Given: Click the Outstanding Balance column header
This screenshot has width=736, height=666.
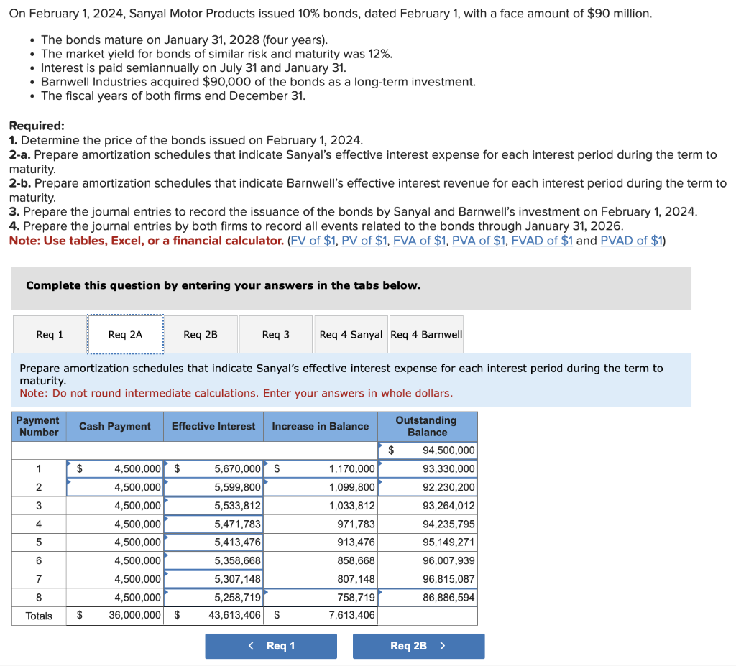Looking at the screenshot, I should (x=428, y=426).
